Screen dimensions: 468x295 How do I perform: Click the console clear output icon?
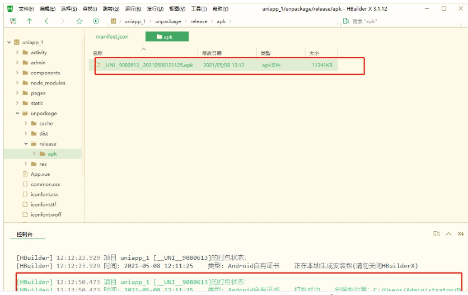(436, 234)
